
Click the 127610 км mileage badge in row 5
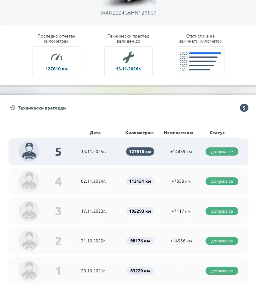point(140,151)
